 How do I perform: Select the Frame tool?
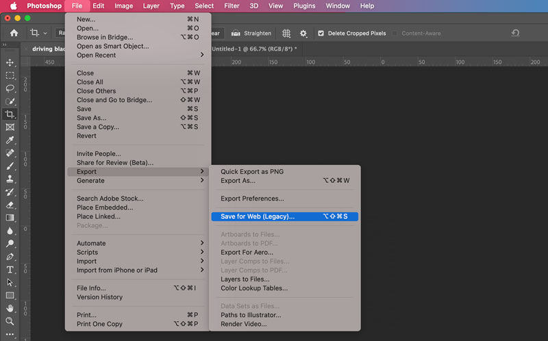(x=10, y=127)
